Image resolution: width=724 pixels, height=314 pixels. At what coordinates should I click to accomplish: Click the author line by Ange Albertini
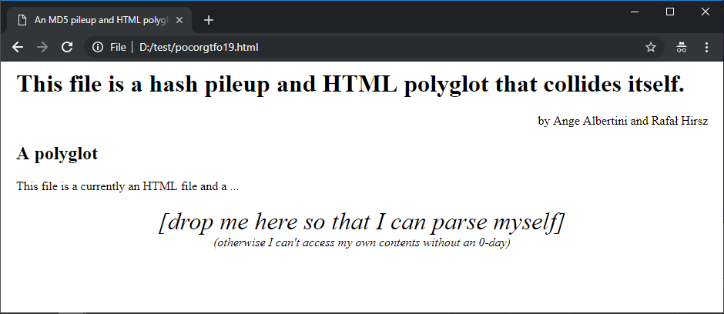tap(622, 121)
